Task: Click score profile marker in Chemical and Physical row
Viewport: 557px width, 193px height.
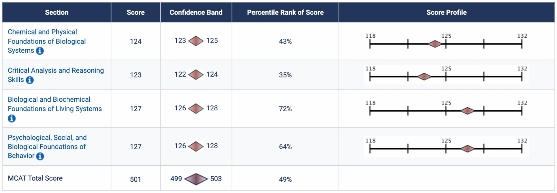Action: coord(435,44)
